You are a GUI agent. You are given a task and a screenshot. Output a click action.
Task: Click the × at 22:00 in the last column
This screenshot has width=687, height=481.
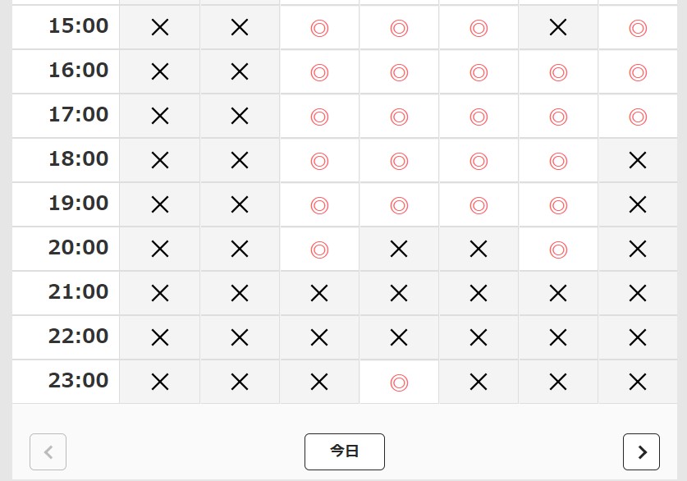point(638,337)
